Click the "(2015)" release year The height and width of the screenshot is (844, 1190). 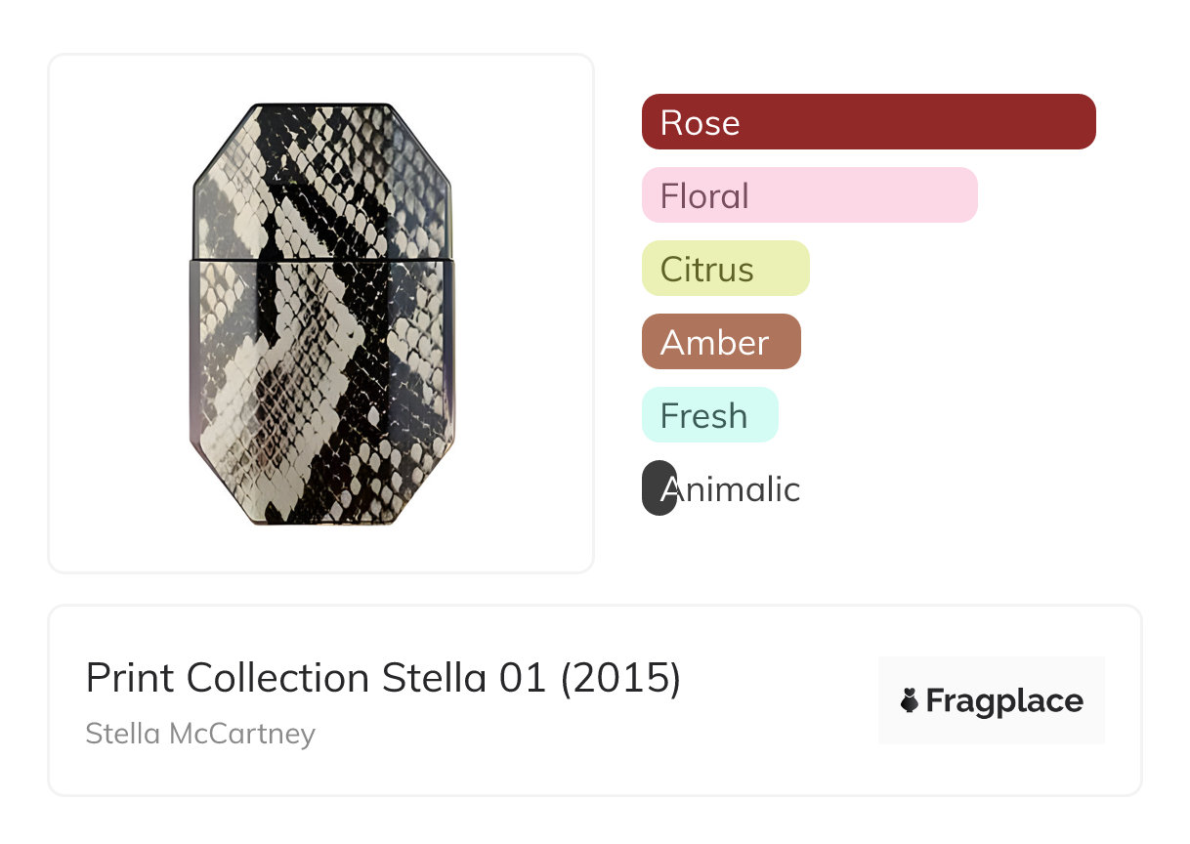click(620, 677)
